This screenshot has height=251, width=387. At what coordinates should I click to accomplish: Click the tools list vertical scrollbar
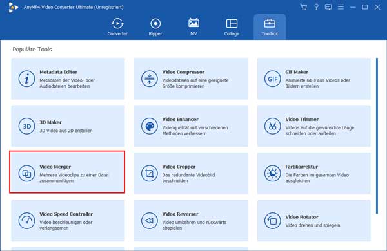(x=377, y=136)
